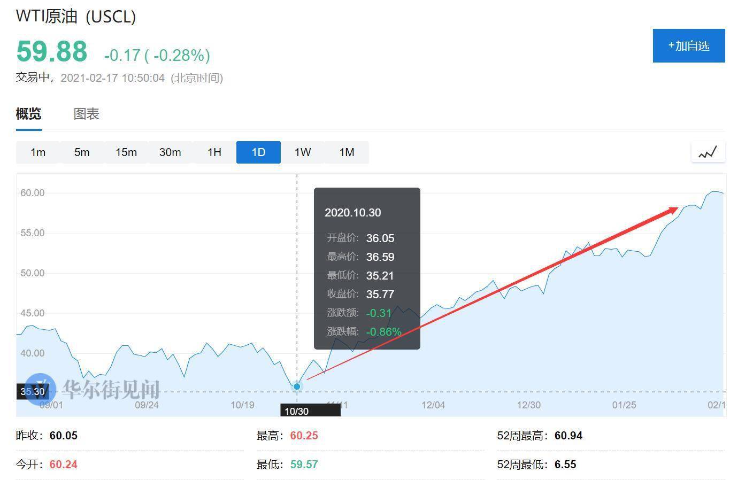Select the 5m interval
Screen dimensions: 730x480
point(82,152)
